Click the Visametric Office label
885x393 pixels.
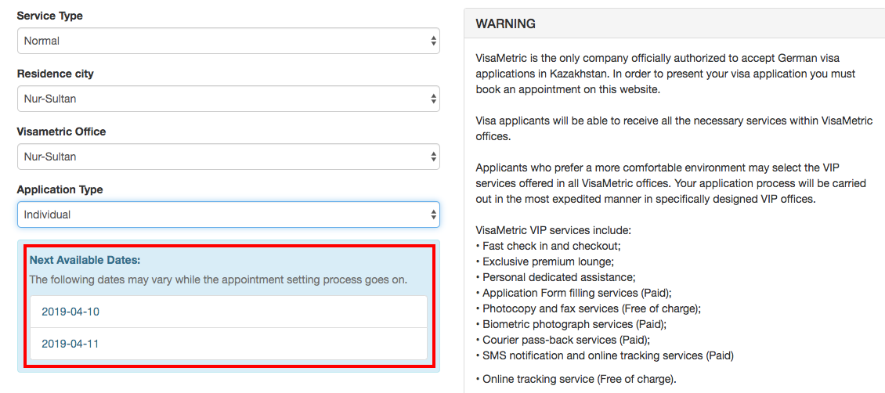(x=62, y=132)
